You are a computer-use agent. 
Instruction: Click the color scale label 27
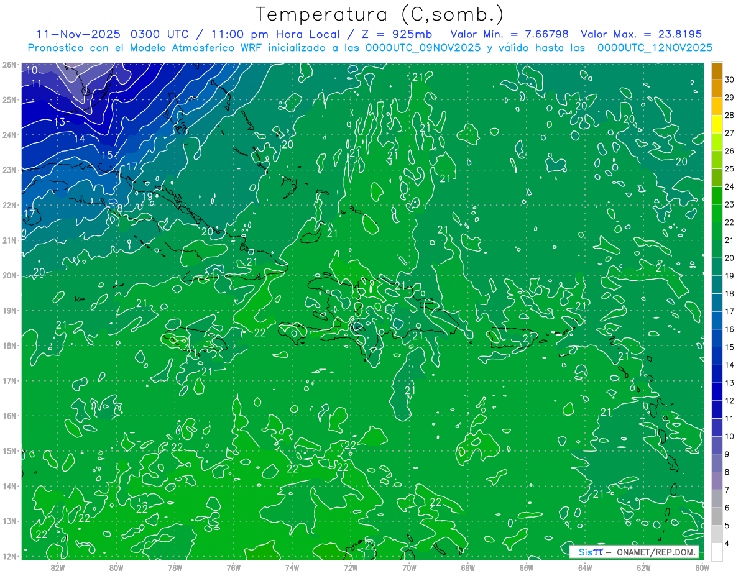coord(730,134)
